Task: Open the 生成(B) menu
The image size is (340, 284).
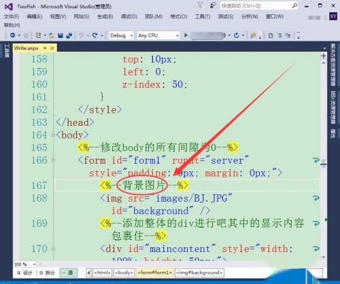Action: (105, 16)
